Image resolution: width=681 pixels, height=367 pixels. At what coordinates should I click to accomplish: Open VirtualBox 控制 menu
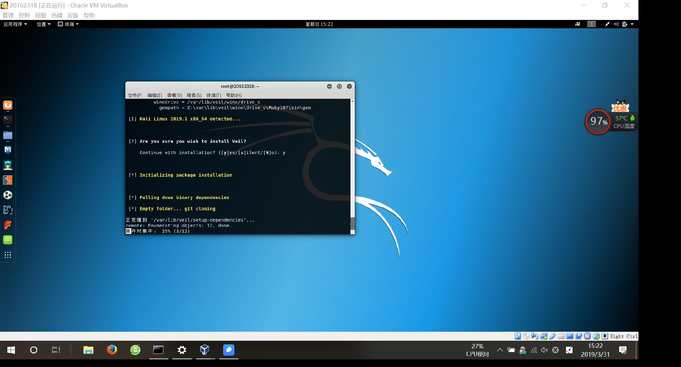click(x=24, y=15)
